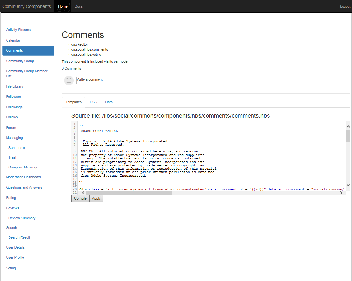Click the code editor scroll up arrow
Image resolution: width=352 pixels, height=281 pixels.
click(348, 127)
